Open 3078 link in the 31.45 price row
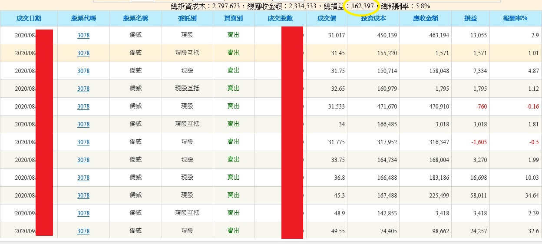Viewport: 542px width, 244px height. click(x=83, y=53)
